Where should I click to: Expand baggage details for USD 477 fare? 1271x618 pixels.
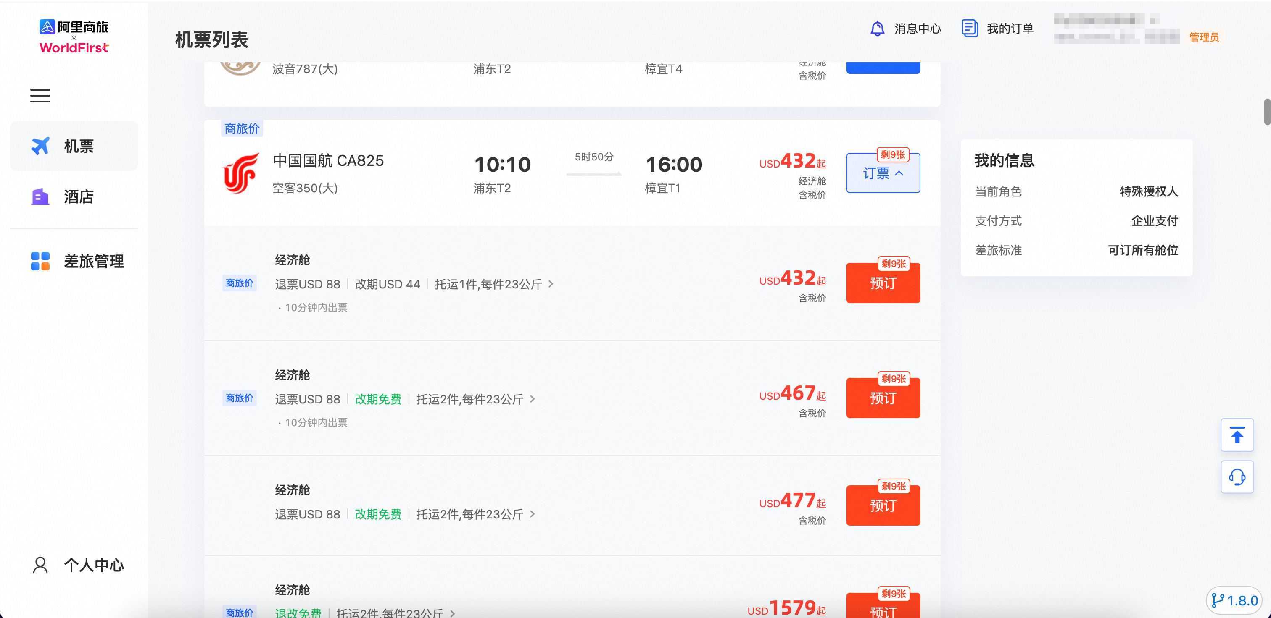(533, 514)
